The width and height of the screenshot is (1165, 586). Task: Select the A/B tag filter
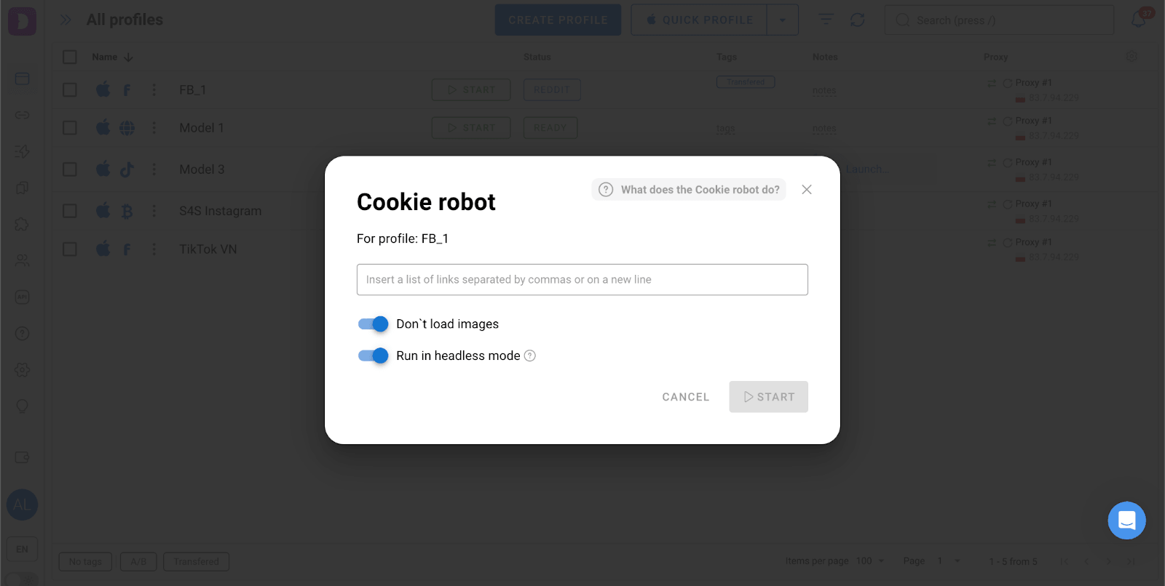tap(138, 561)
